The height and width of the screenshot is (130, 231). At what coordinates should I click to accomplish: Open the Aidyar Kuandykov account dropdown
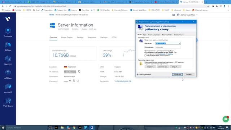coord(187,15)
